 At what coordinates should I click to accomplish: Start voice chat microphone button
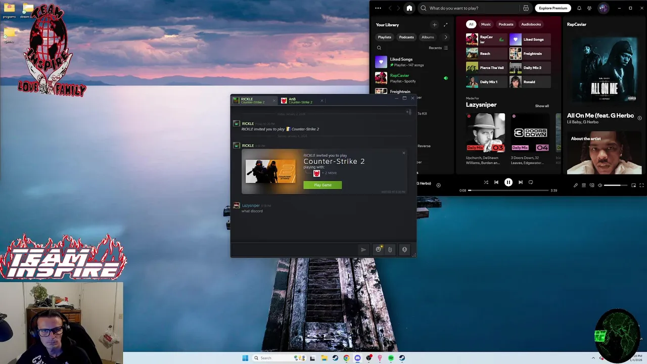[x=404, y=250]
